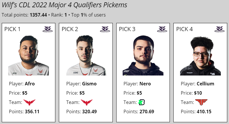This screenshot has width=229, height=124.
Task: Select Nero's headshot image
Action: (x=143, y=55)
